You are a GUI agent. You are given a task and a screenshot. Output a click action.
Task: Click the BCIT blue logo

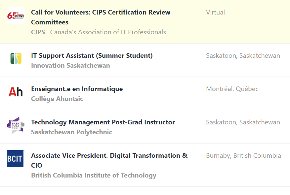(16, 159)
